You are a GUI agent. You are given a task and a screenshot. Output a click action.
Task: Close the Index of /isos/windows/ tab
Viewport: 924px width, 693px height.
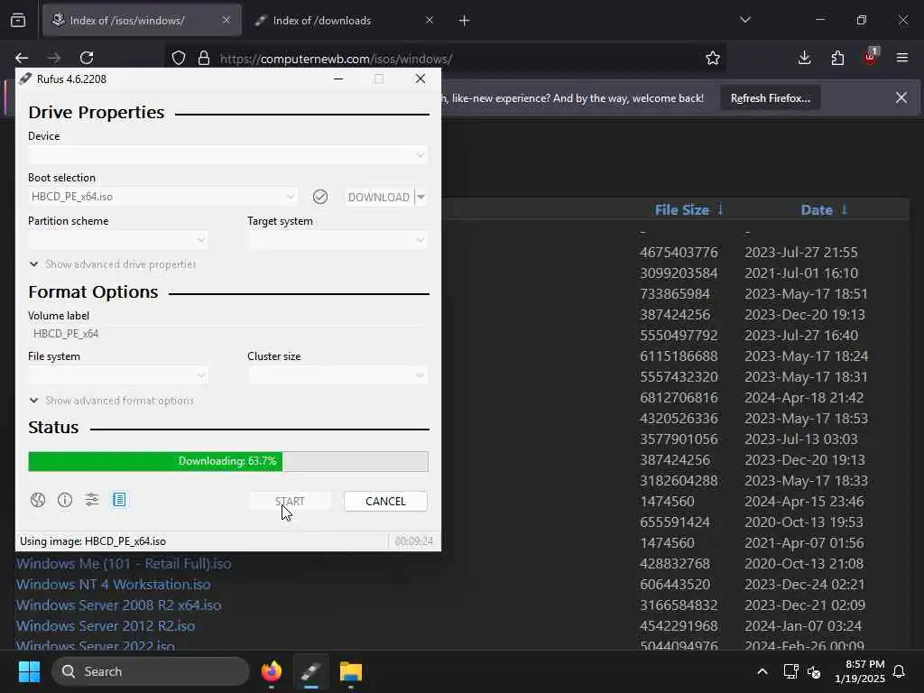(226, 20)
